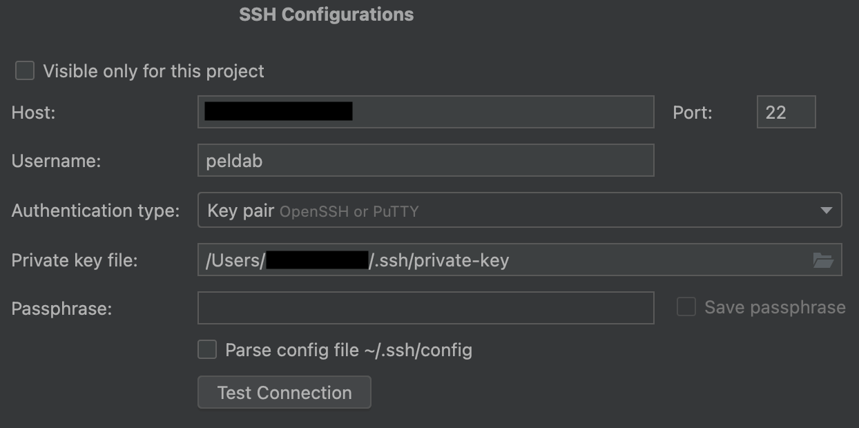Check the 'Save passphrase' option
Image resolution: width=859 pixels, height=428 pixels.
click(x=685, y=307)
